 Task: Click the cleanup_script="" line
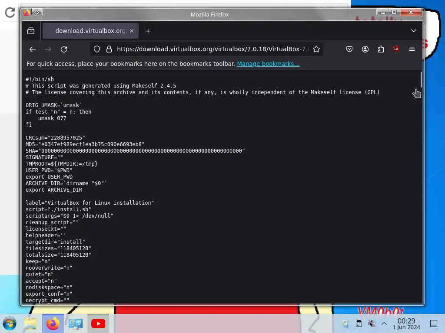(52, 222)
